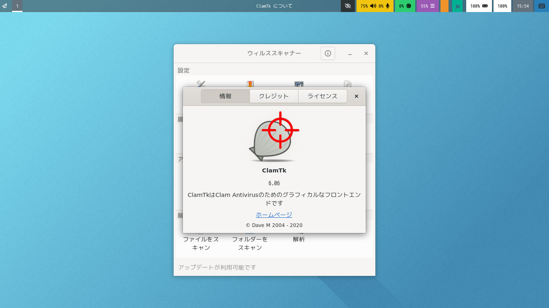Select フォルダーをスキャン in the main window
The image size is (549, 308).
(x=250, y=243)
